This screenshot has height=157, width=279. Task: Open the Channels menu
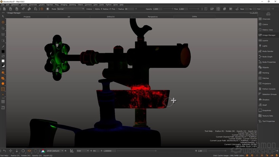tap(33, 5)
